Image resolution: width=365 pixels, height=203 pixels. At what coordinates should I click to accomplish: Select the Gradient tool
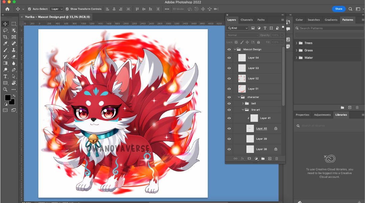click(5, 63)
